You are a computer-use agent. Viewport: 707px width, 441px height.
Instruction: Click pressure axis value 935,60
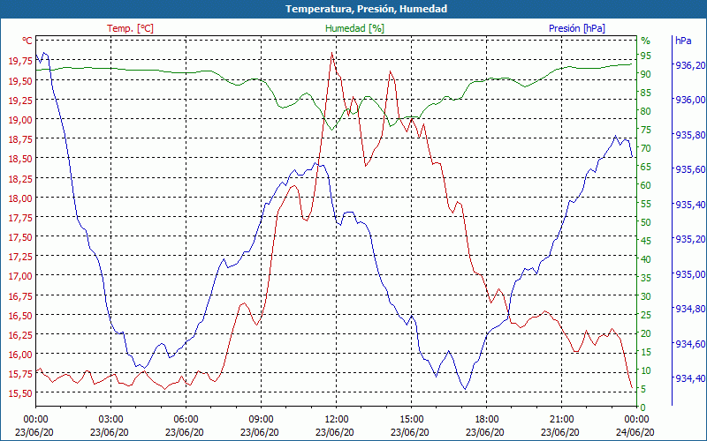coord(690,169)
